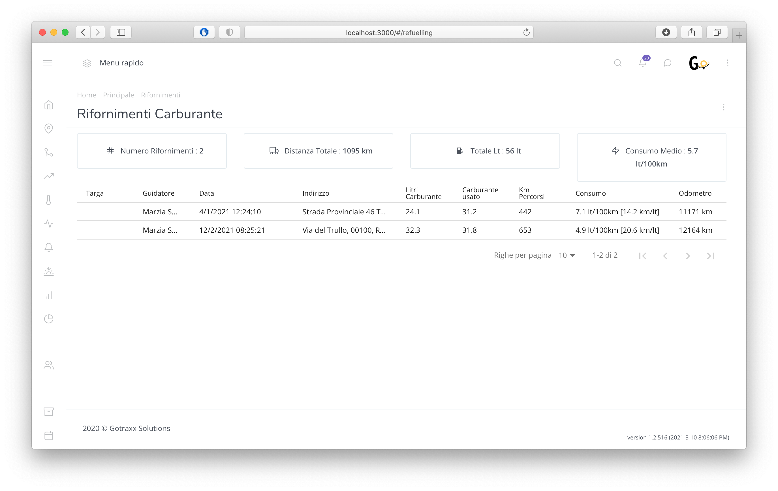Click the Totale Lt card

485,151
